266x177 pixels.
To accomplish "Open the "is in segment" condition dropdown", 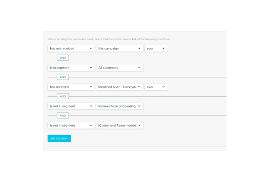I will pos(71,68).
